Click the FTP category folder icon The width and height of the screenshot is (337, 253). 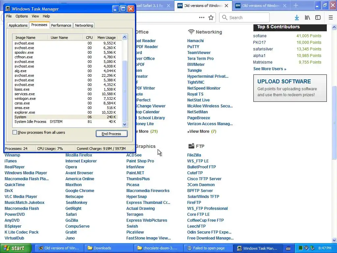pyautogui.click(x=191, y=146)
